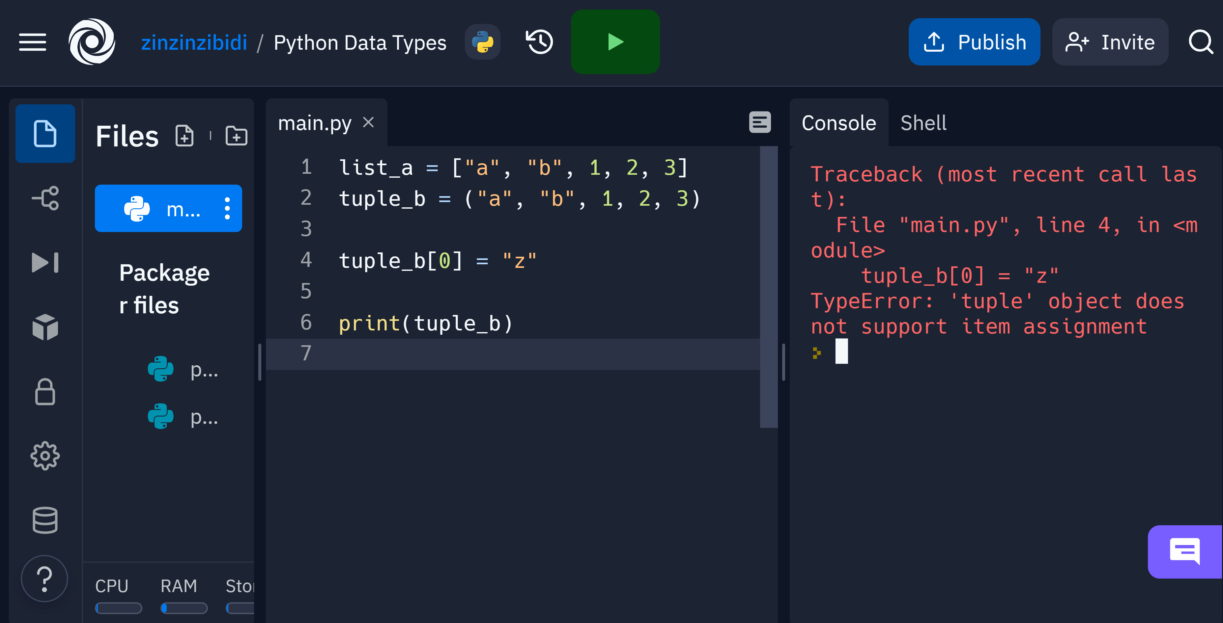Open the main.py three-dot options menu
The image size is (1223, 623).
(227, 209)
